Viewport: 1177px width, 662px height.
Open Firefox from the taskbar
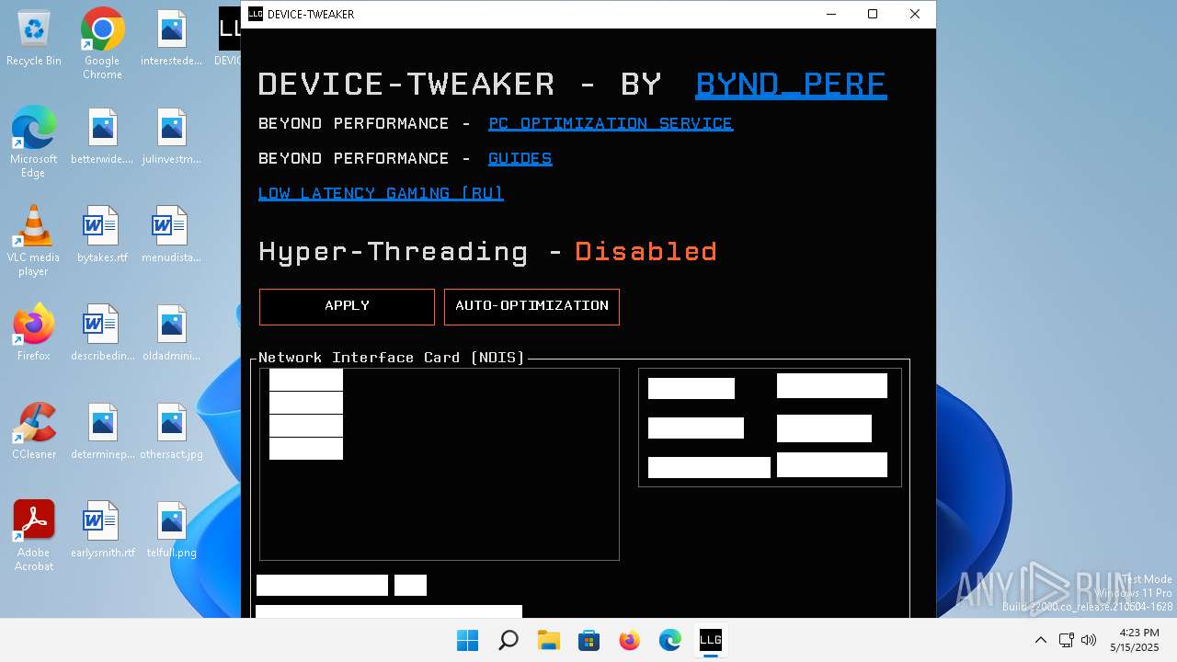629,640
